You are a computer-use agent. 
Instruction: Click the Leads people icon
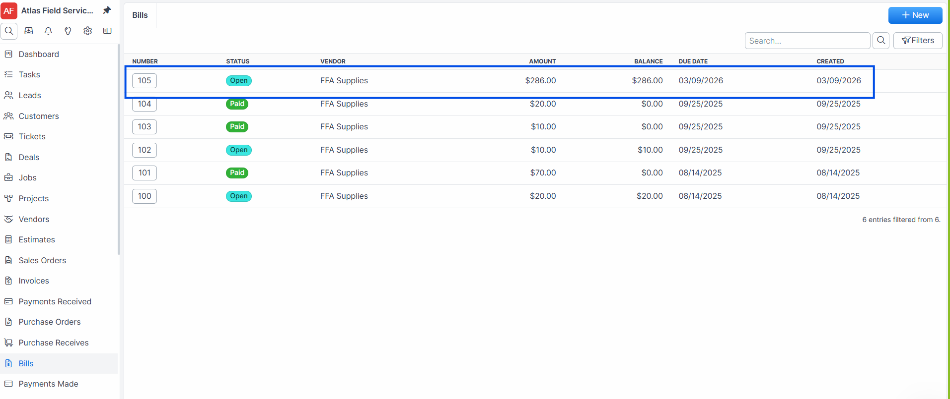click(8, 95)
